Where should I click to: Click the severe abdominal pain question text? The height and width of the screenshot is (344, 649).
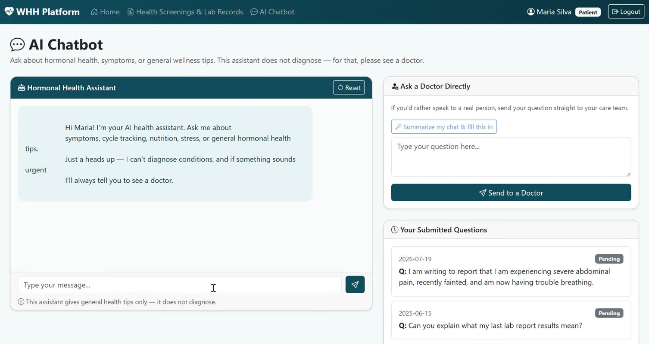pos(505,277)
